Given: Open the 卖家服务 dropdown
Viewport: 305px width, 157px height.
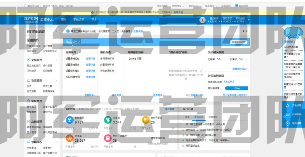Looking at the screenshot, I should [x=211, y=6].
